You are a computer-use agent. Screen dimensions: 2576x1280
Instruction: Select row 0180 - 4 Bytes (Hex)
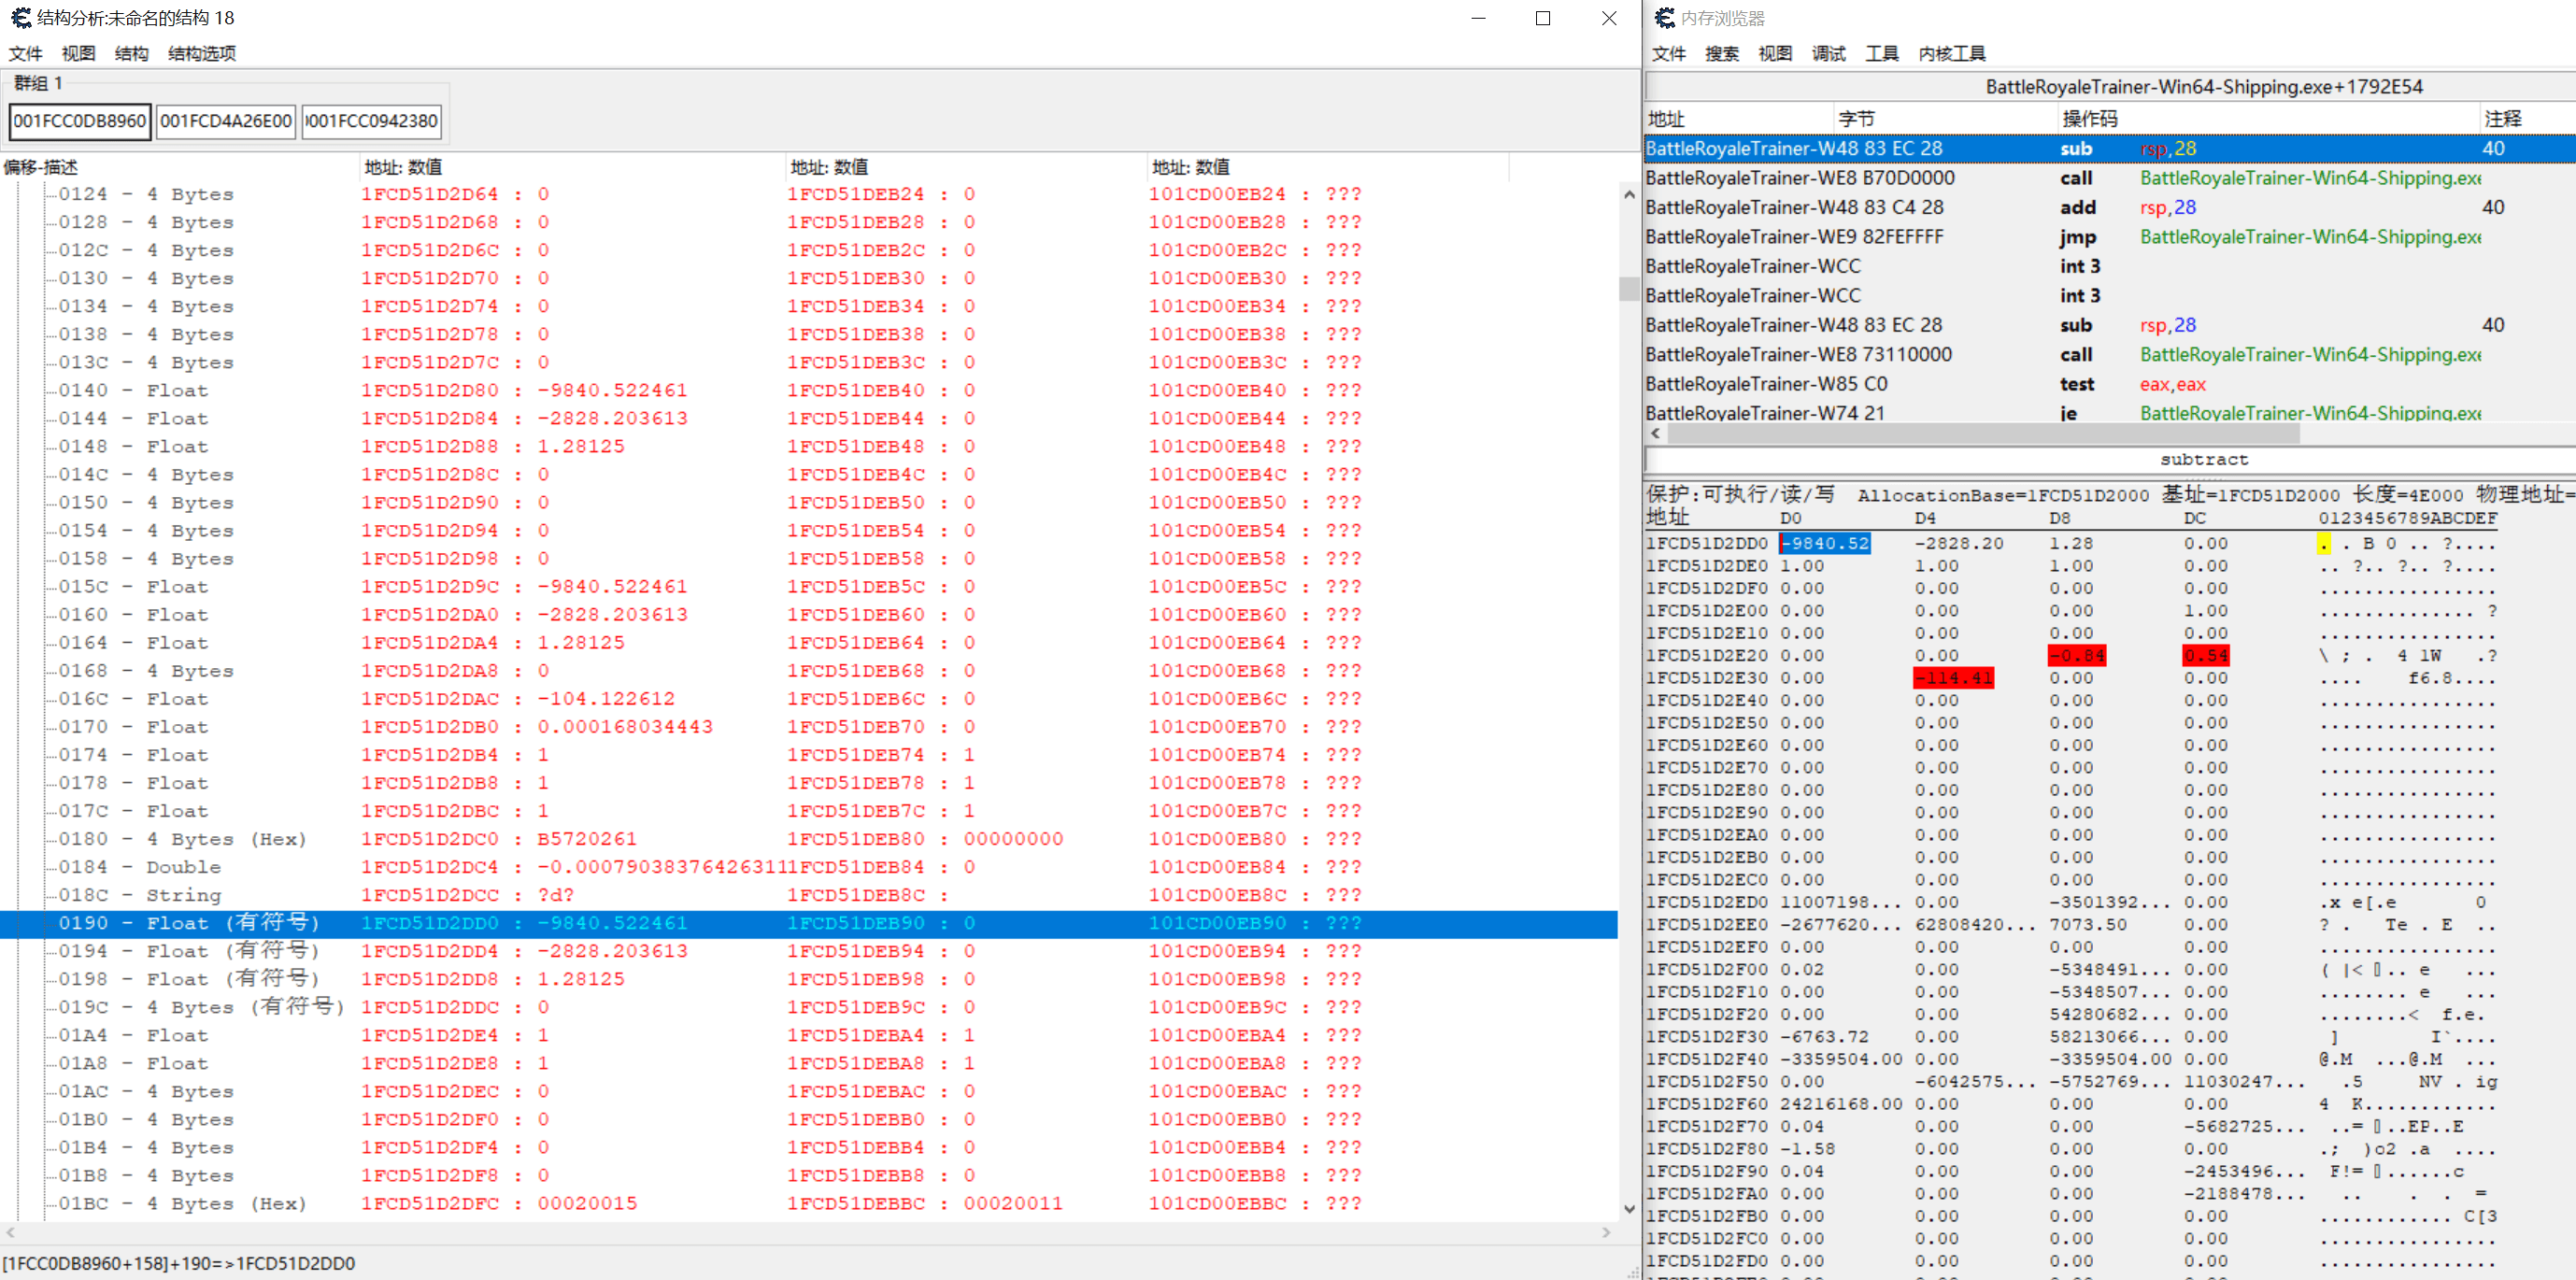tap(808, 839)
